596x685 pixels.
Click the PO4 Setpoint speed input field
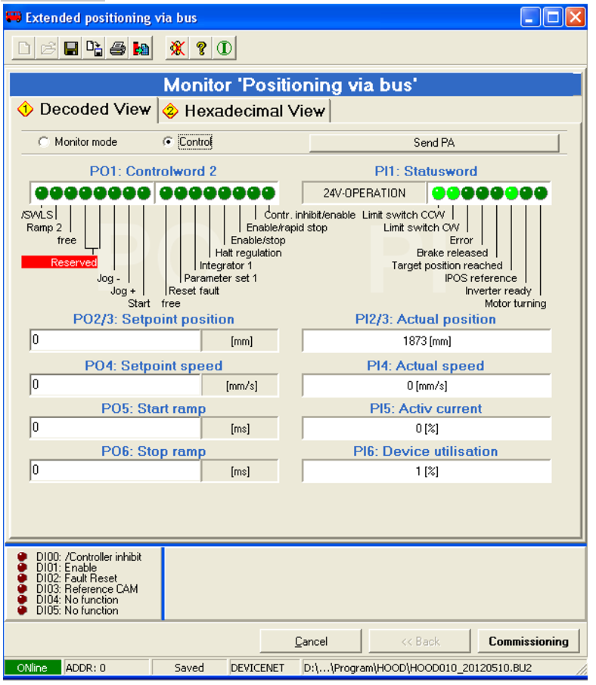[x=115, y=385]
